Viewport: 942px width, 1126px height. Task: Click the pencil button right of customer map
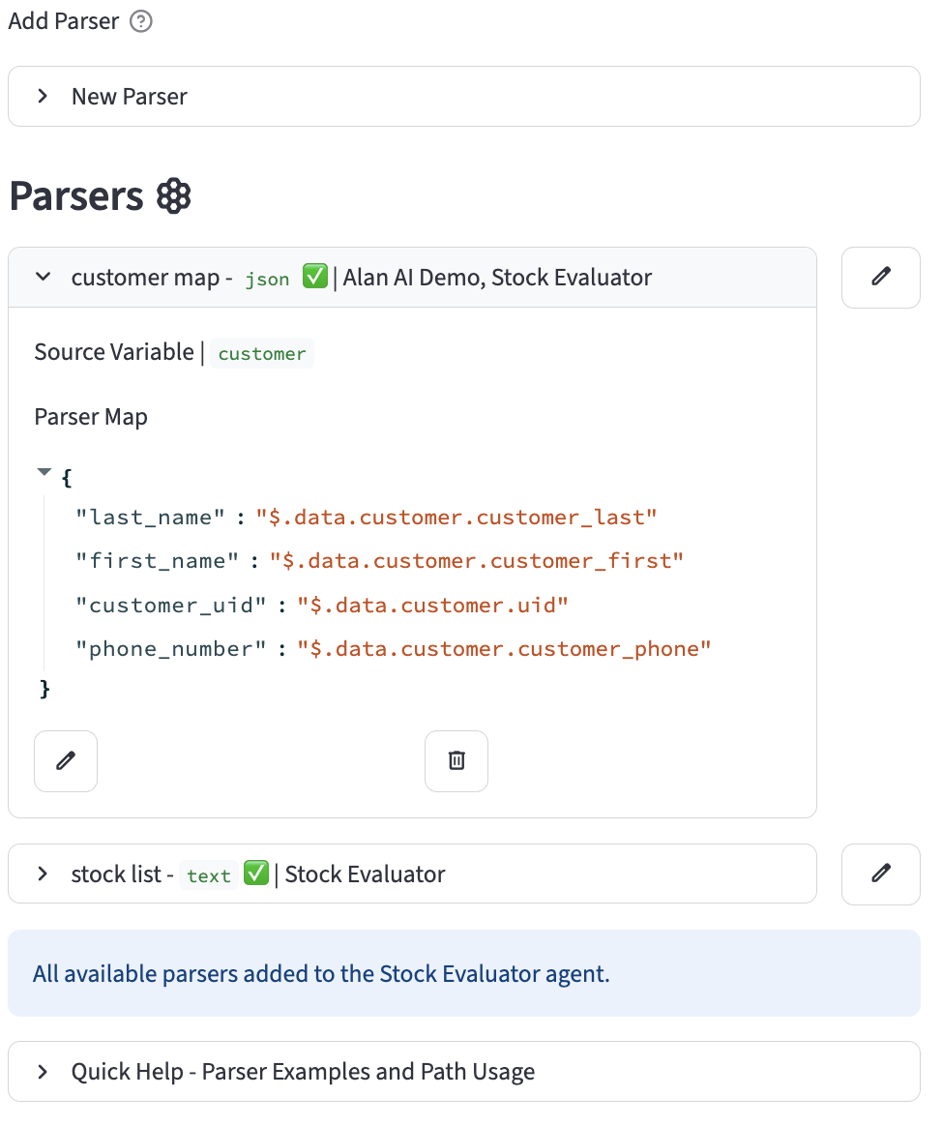[x=880, y=278]
